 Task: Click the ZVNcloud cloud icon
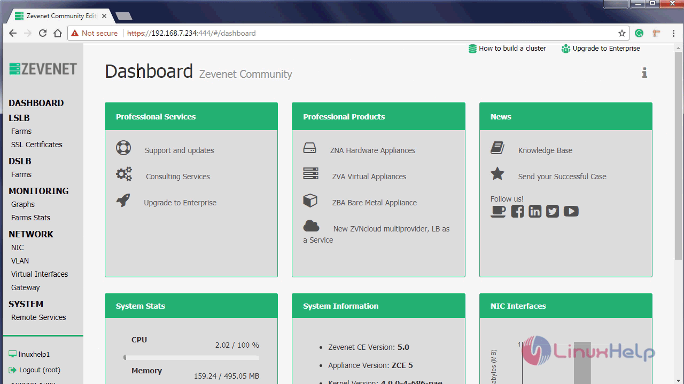pos(311,226)
